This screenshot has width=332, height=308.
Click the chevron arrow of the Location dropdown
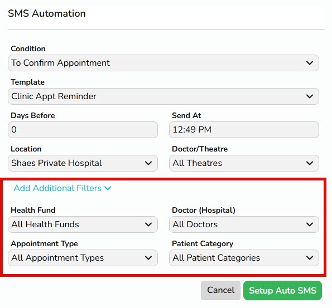[148, 163]
